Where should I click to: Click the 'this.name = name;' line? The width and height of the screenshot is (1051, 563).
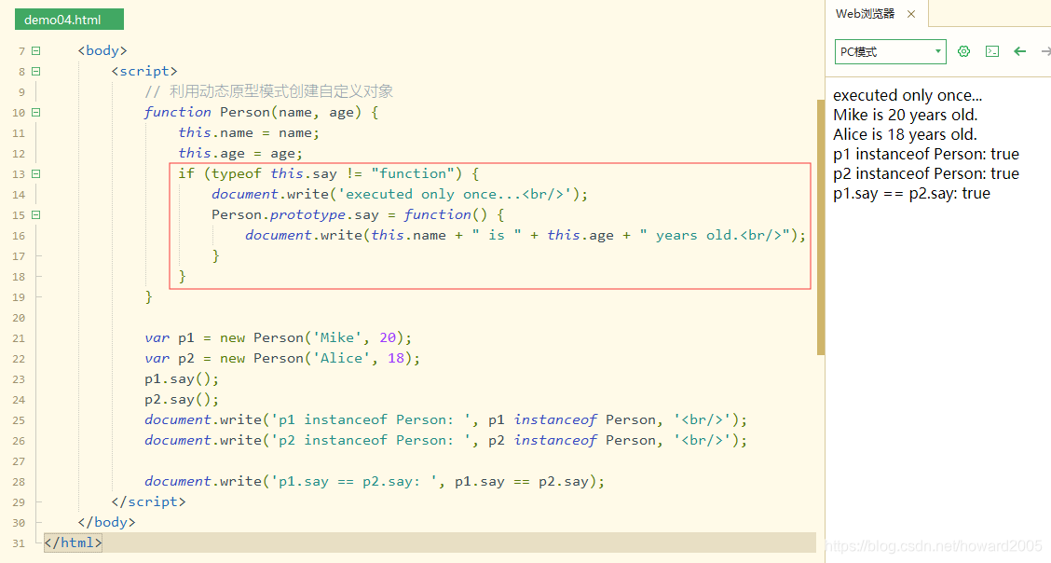tap(249, 132)
